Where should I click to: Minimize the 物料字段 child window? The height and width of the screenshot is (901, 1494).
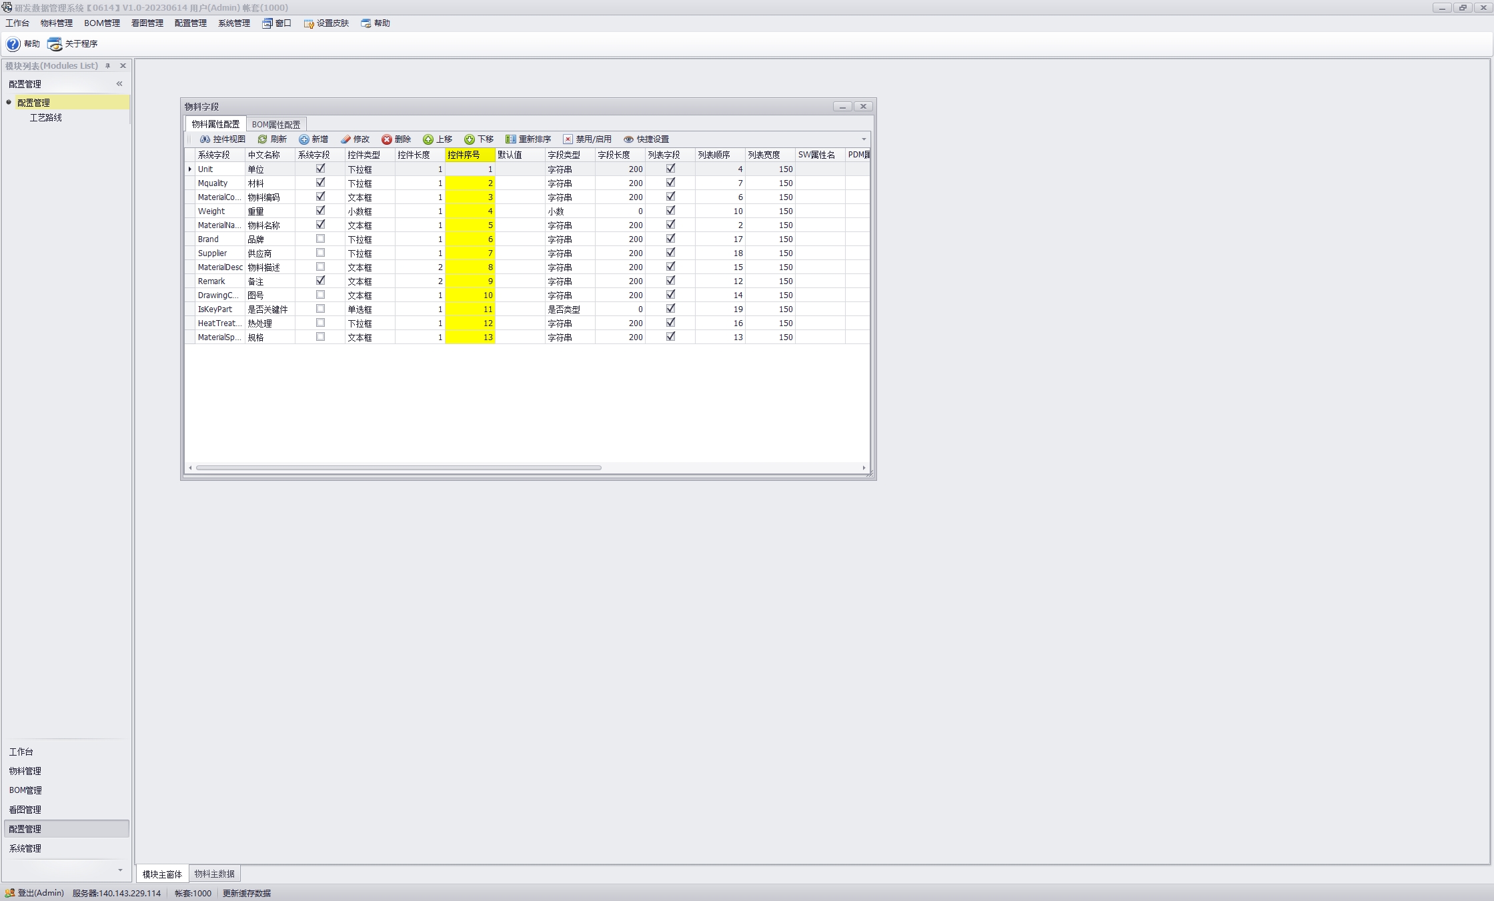pyautogui.click(x=842, y=107)
